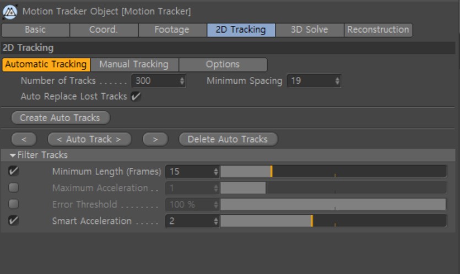
Task: Click the Maximum Acceleration slider bar
Action: click(333, 188)
